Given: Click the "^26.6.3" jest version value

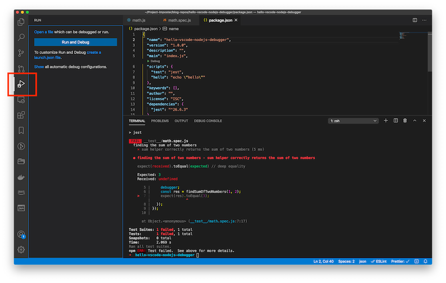Looking at the screenshot, I should [x=178, y=109].
